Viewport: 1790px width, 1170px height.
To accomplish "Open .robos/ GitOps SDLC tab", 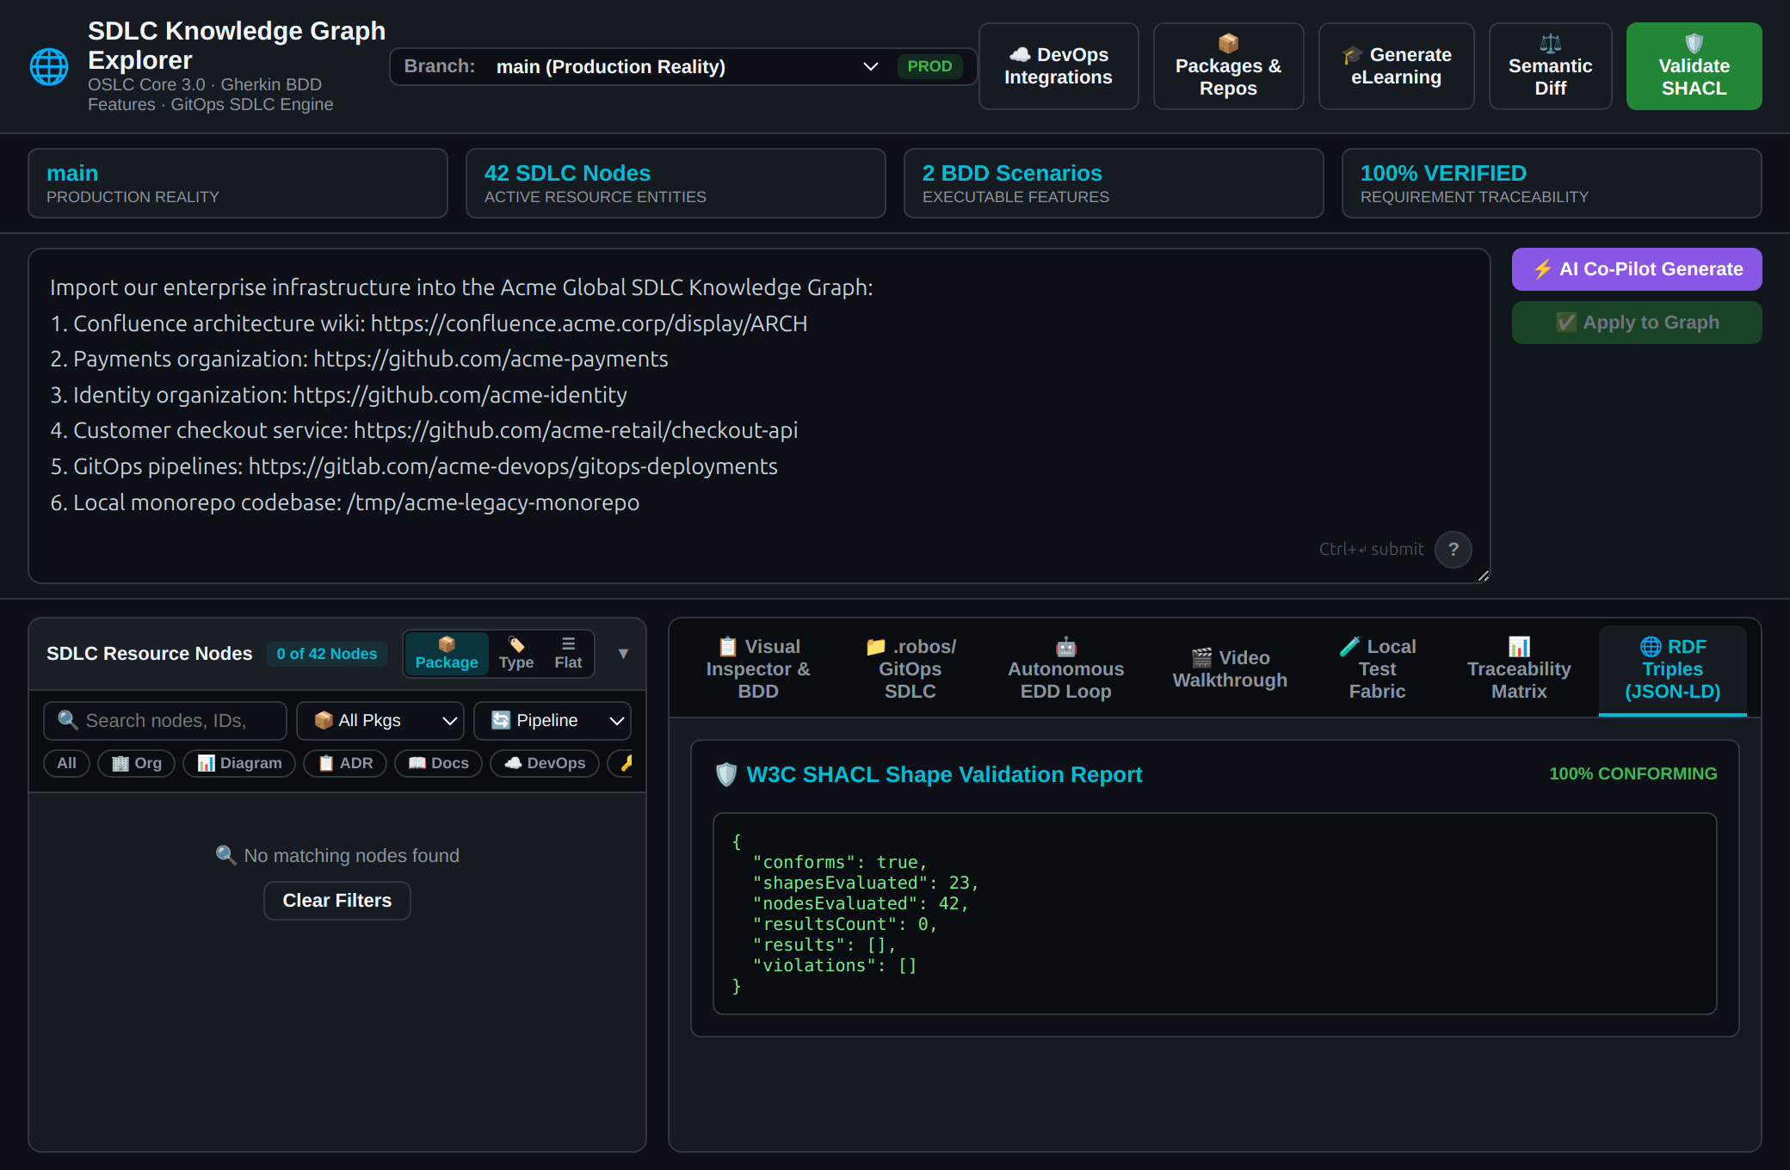I will (x=910, y=669).
